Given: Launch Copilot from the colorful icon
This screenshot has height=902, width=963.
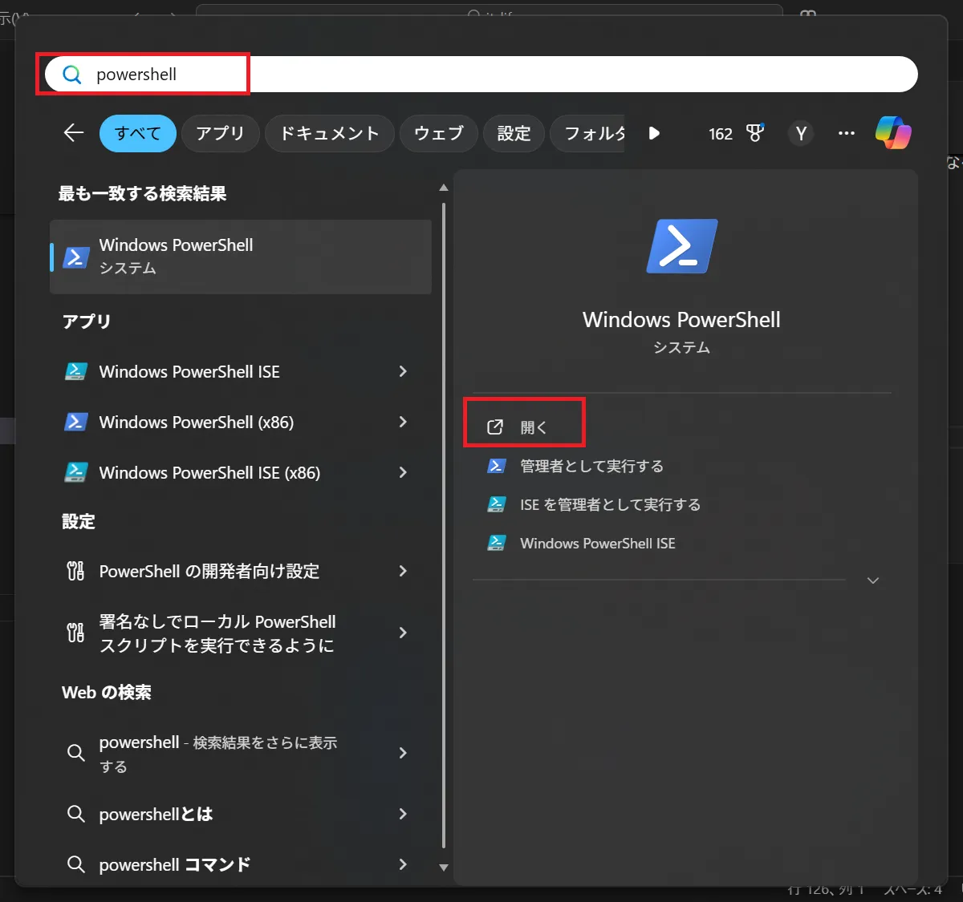Looking at the screenshot, I should pos(893,132).
